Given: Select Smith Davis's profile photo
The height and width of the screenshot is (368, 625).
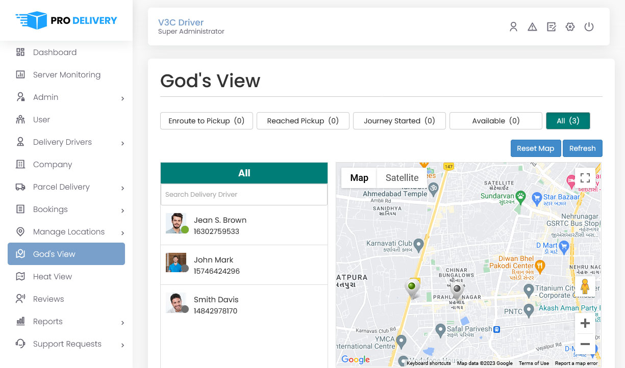Looking at the screenshot, I should point(176,303).
